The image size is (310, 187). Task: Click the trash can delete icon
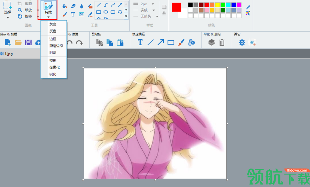tap(222, 42)
